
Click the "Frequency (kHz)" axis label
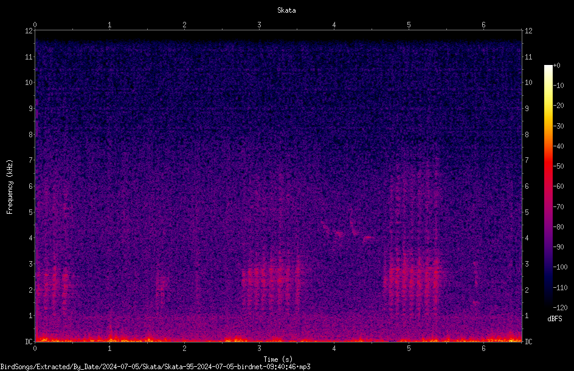10,187
